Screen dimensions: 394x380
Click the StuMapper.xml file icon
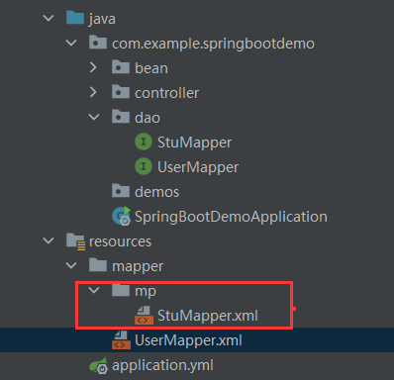pyautogui.click(x=144, y=316)
